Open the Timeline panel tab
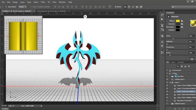The height and width of the screenshot is (110, 196). pos(5,109)
